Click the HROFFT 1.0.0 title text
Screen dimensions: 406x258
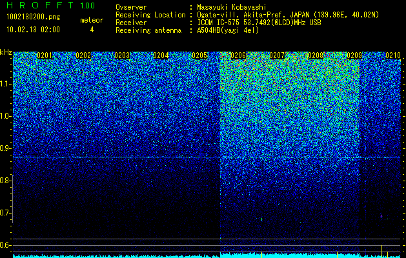tap(51, 5)
